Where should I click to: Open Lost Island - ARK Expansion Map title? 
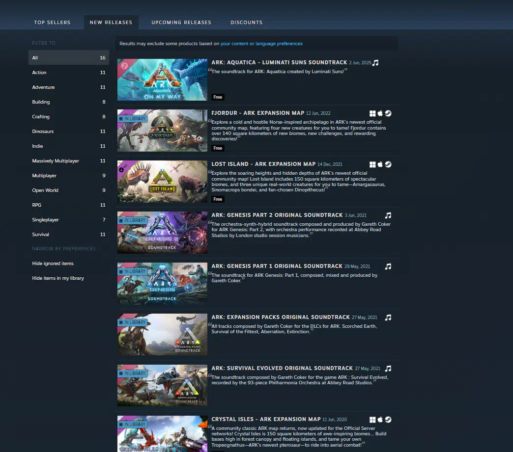click(263, 164)
